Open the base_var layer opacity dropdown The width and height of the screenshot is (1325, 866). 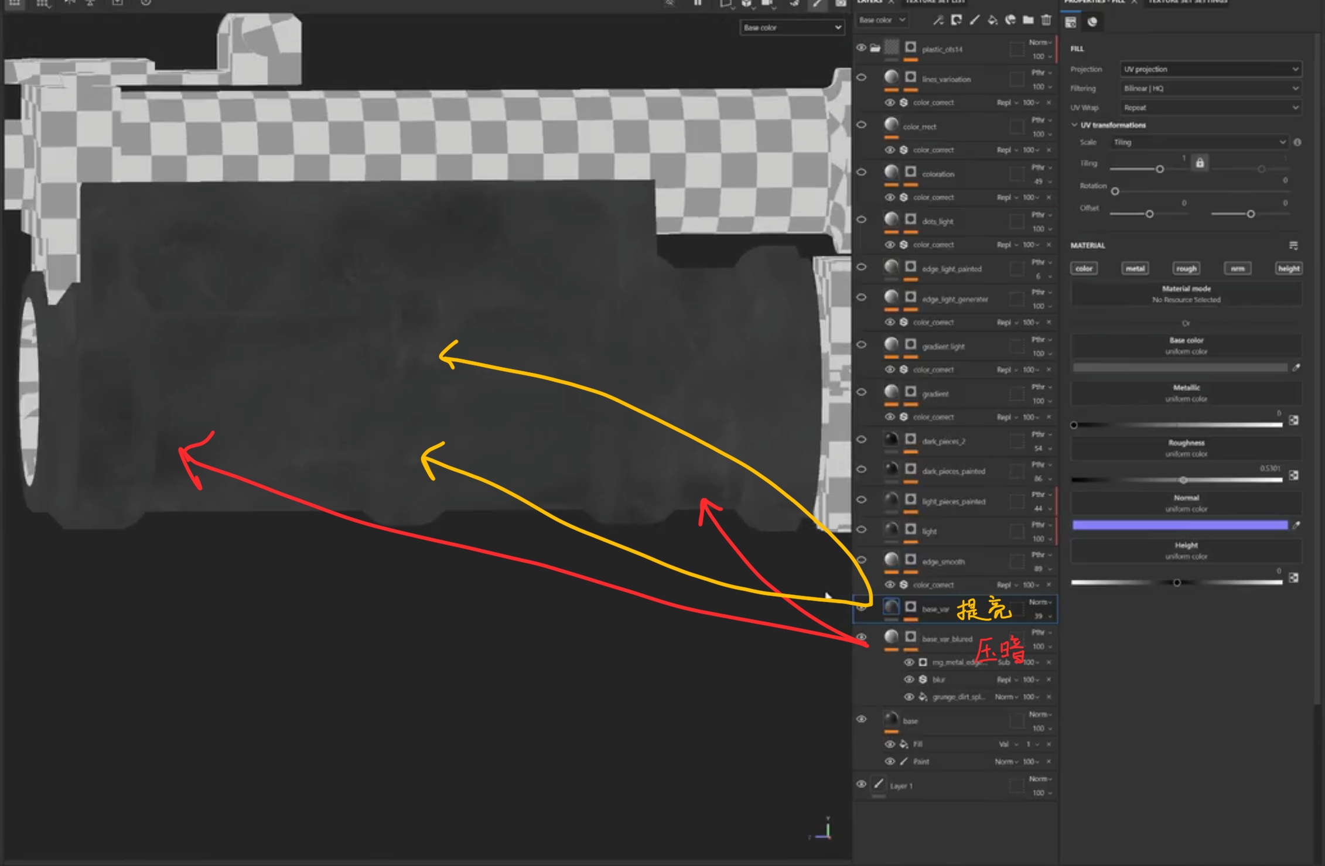tap(1043, 616)
